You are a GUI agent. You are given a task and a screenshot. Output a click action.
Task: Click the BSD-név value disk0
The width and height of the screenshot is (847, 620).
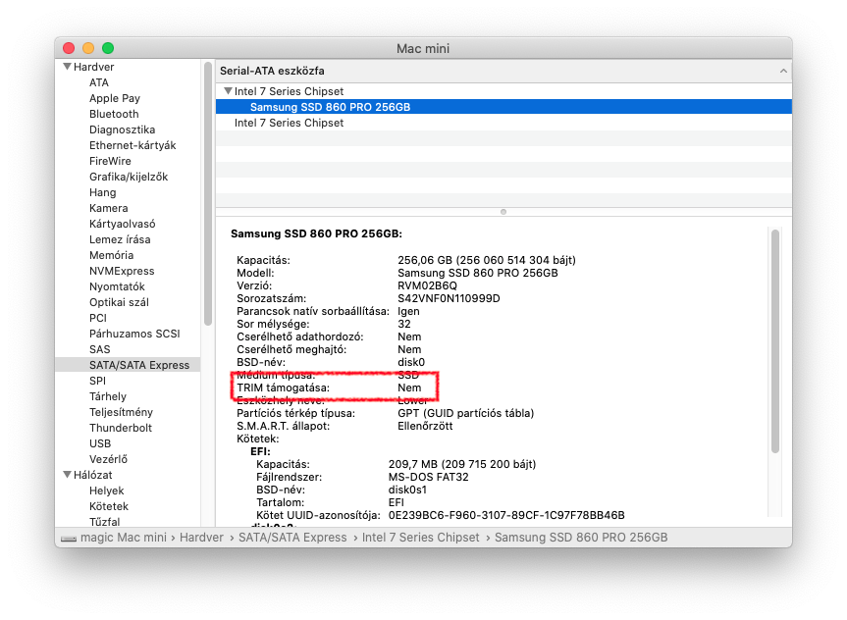[x=411, y=362]
